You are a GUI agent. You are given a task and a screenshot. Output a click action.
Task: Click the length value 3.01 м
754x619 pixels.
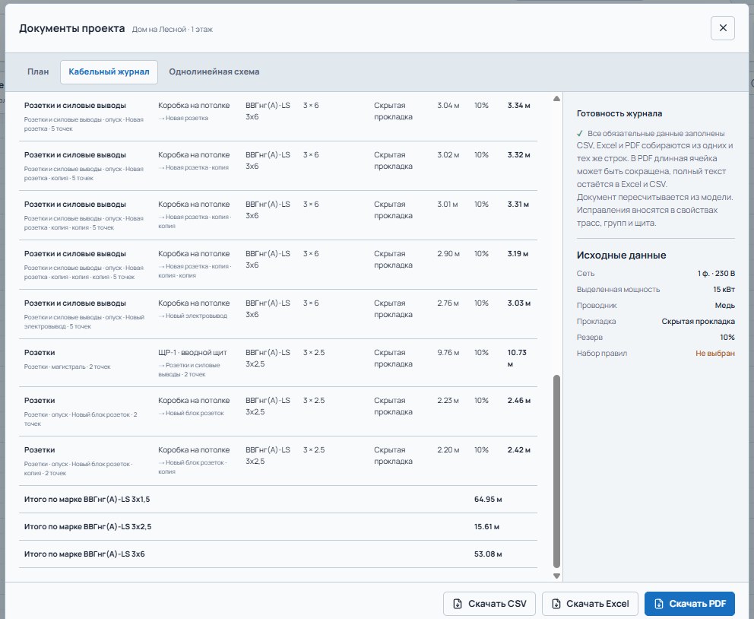click(447, 205)
